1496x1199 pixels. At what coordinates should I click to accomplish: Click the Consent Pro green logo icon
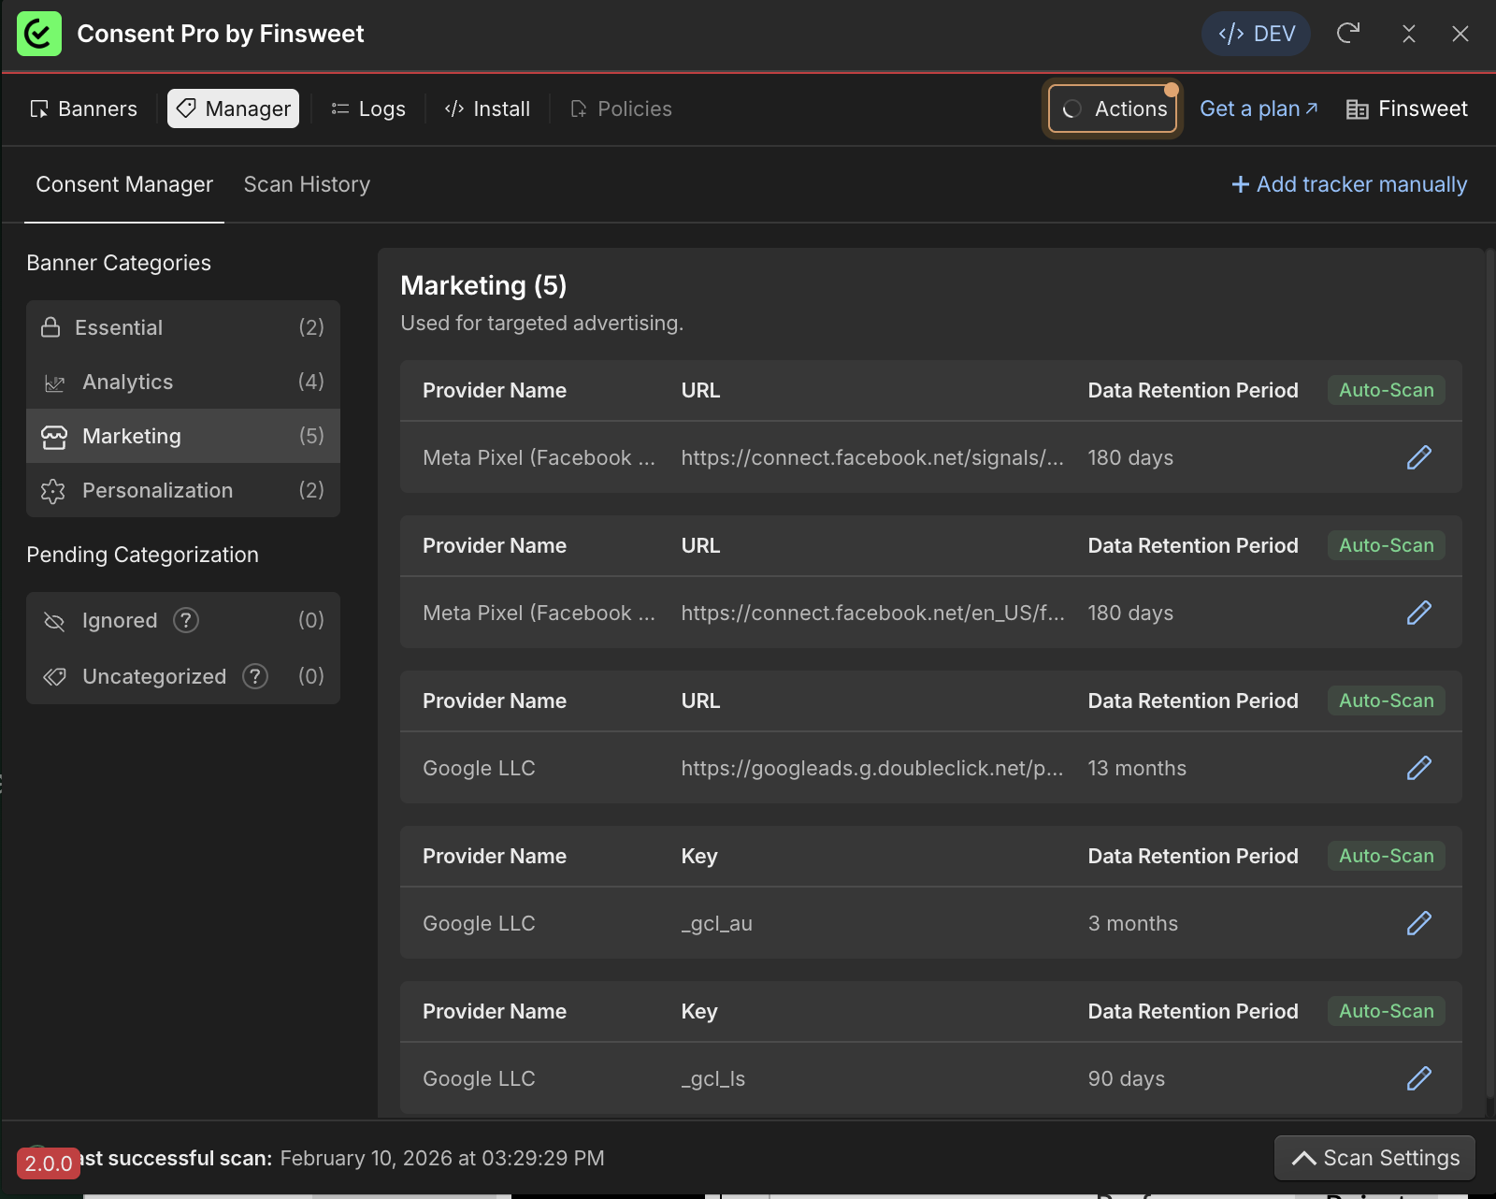point(39,34)
